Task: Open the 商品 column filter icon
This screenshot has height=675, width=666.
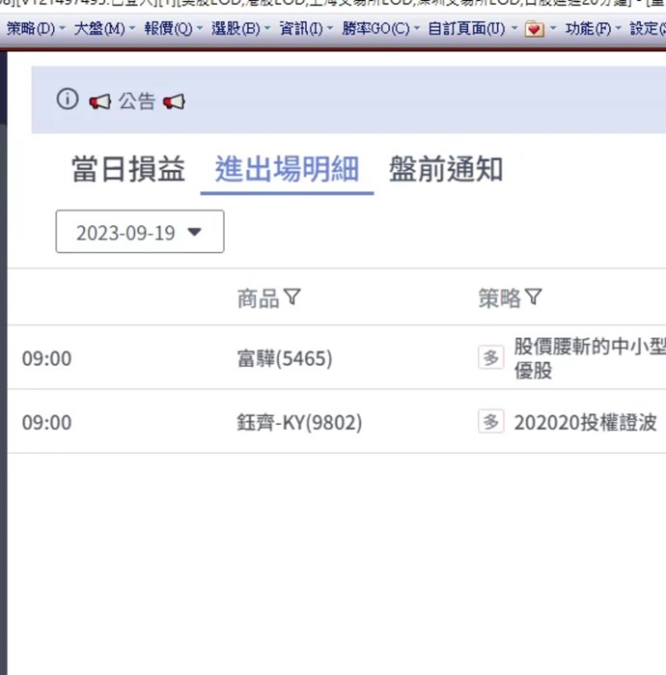Action: [292, 298]
